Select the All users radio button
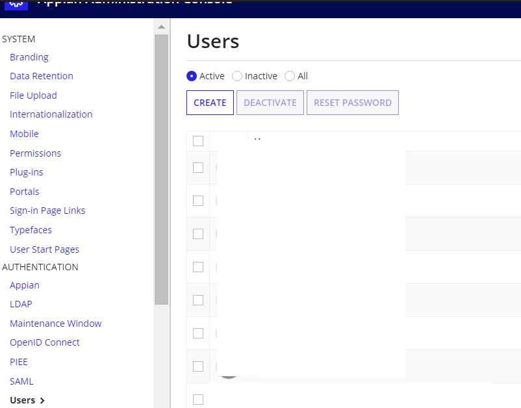The width and height of the screenshot is (521, 408). (290, 76)
